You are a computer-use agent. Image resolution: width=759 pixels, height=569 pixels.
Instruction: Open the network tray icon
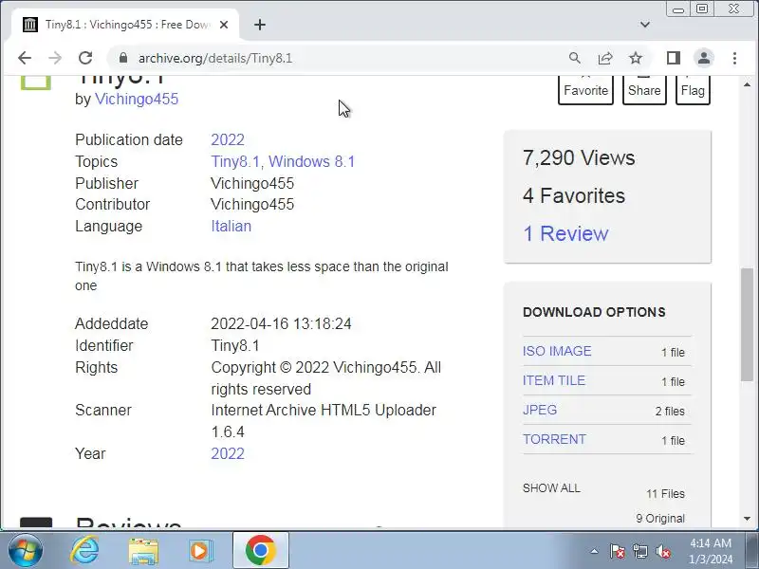[x=639, y=551]
